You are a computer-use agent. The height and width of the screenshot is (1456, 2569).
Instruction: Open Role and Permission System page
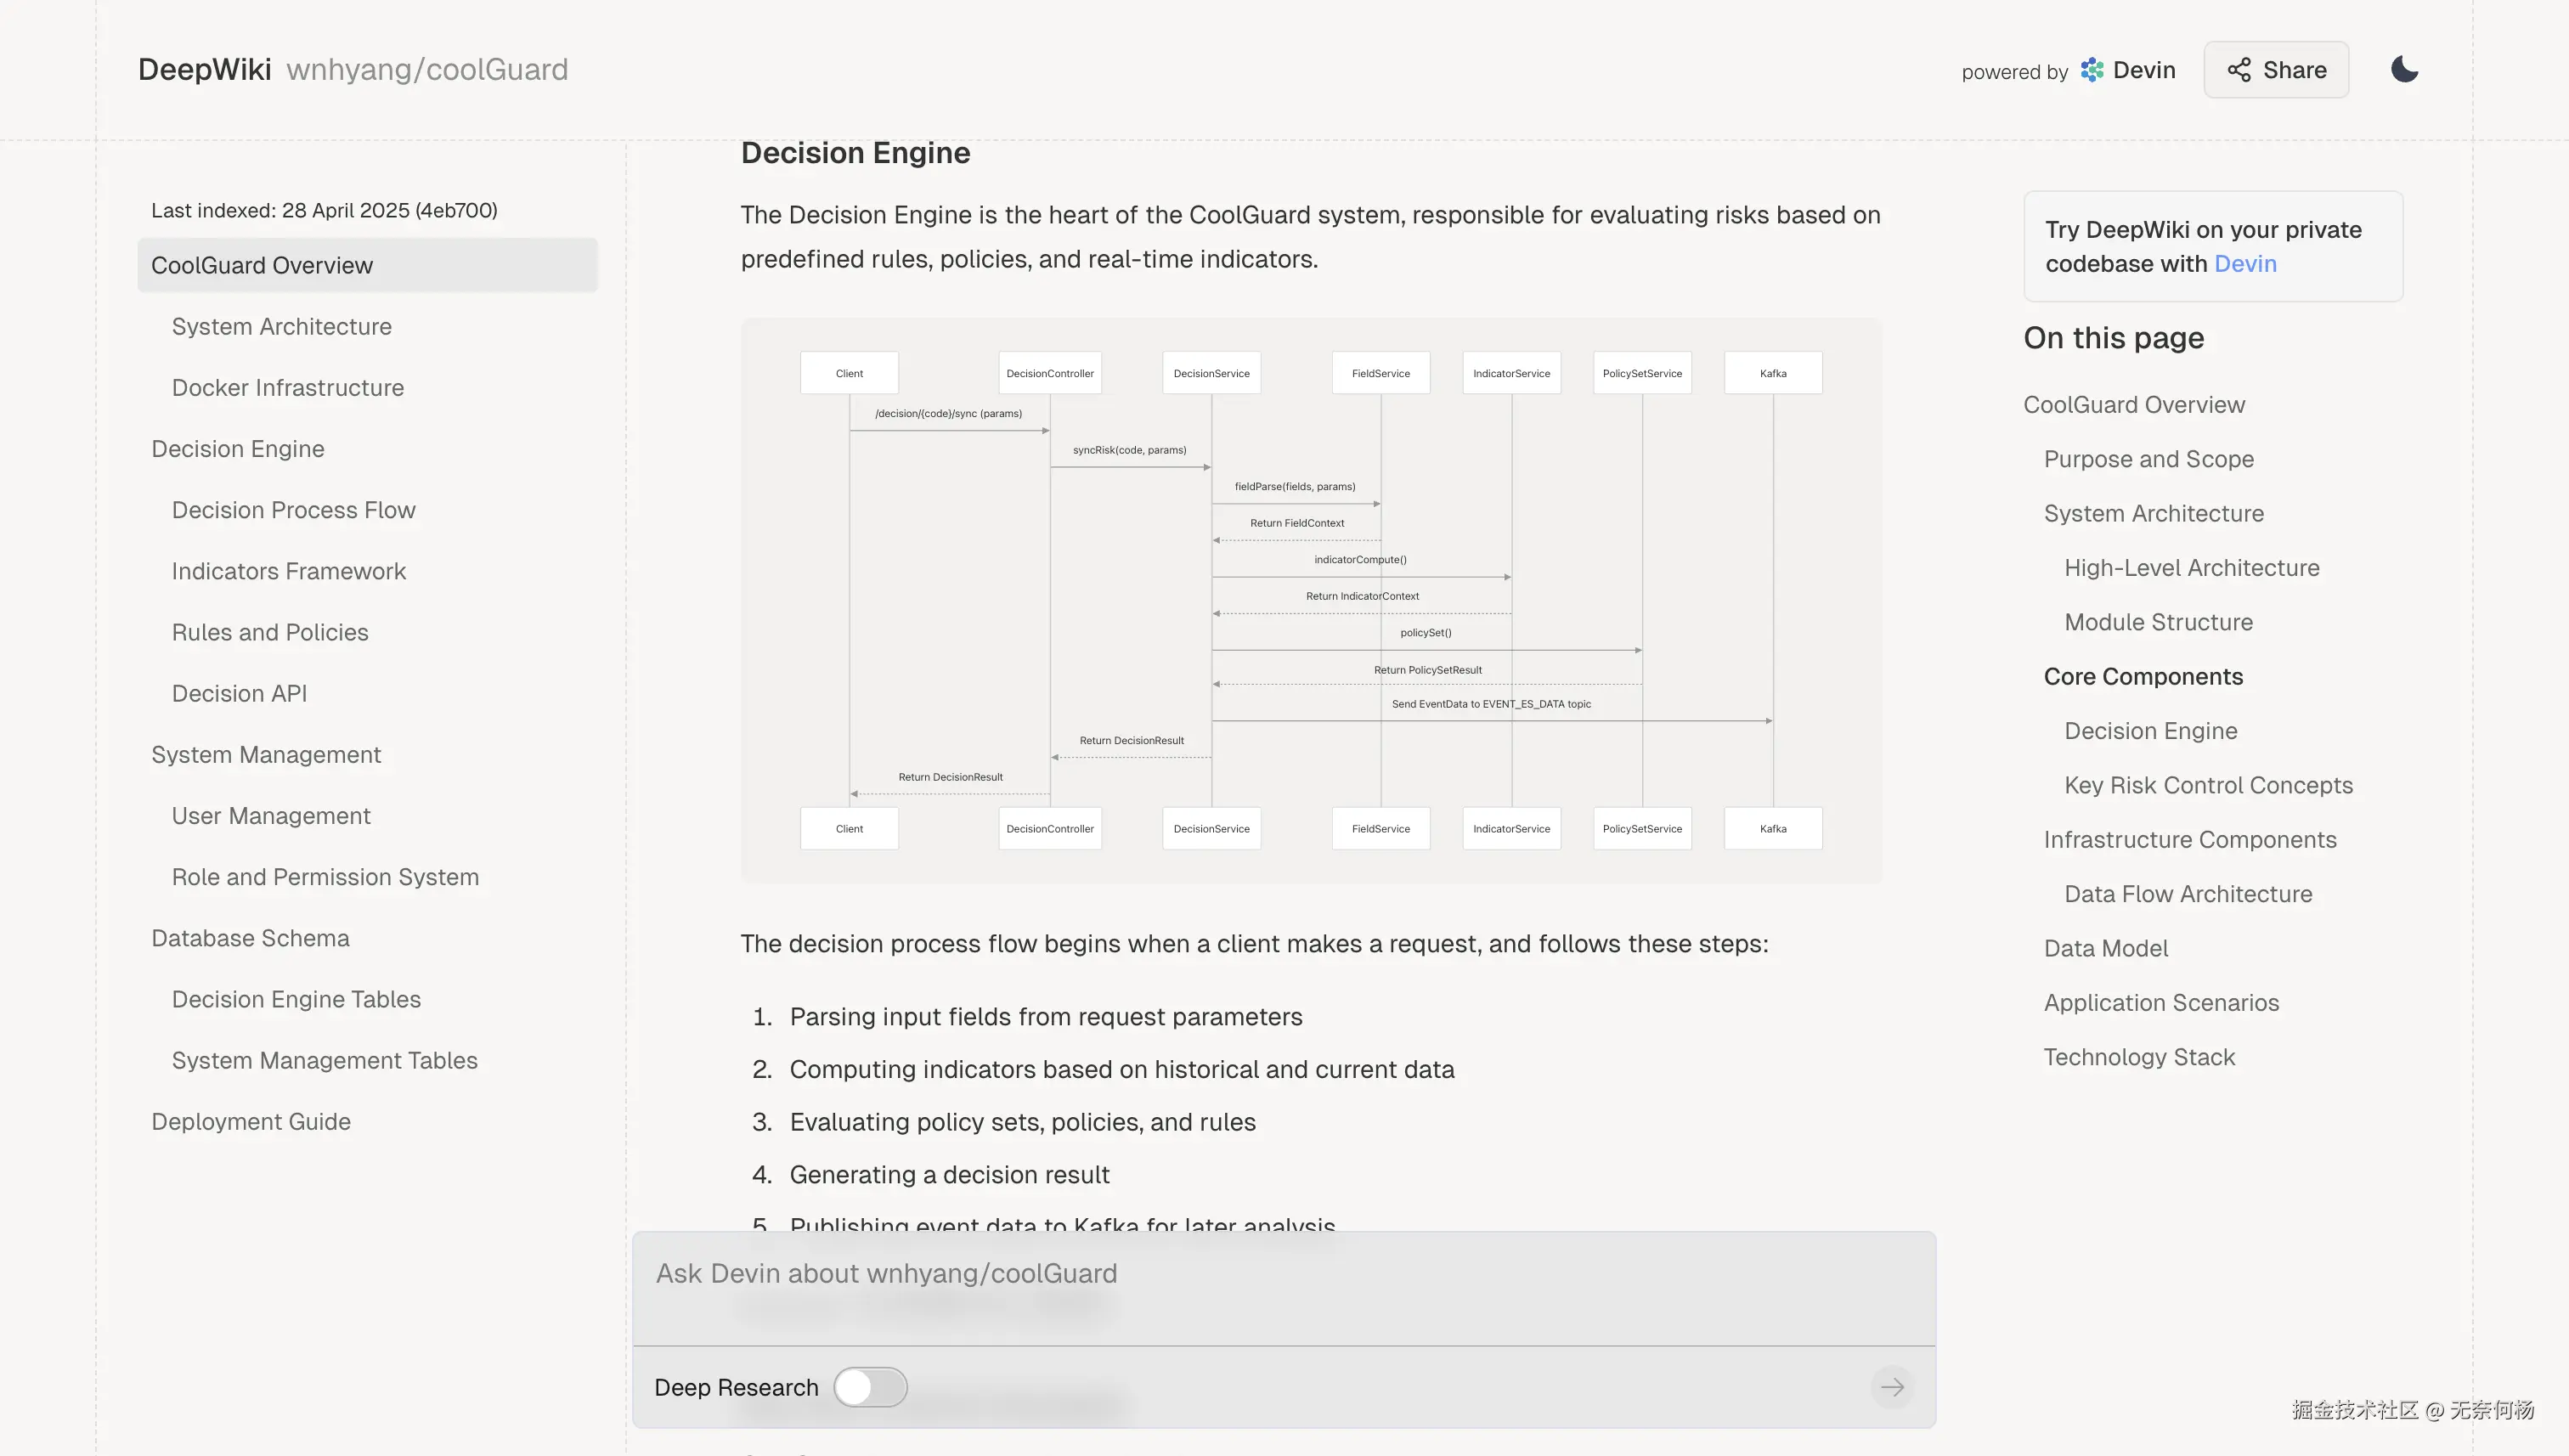325,877
